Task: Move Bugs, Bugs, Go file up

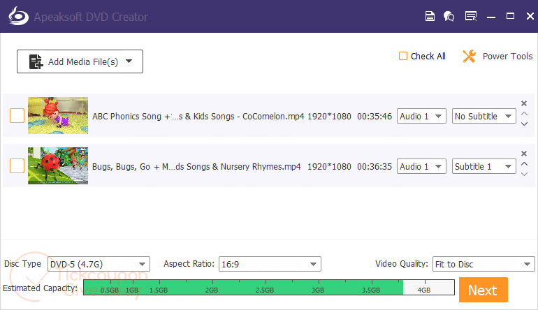Action: click(524, 164)
